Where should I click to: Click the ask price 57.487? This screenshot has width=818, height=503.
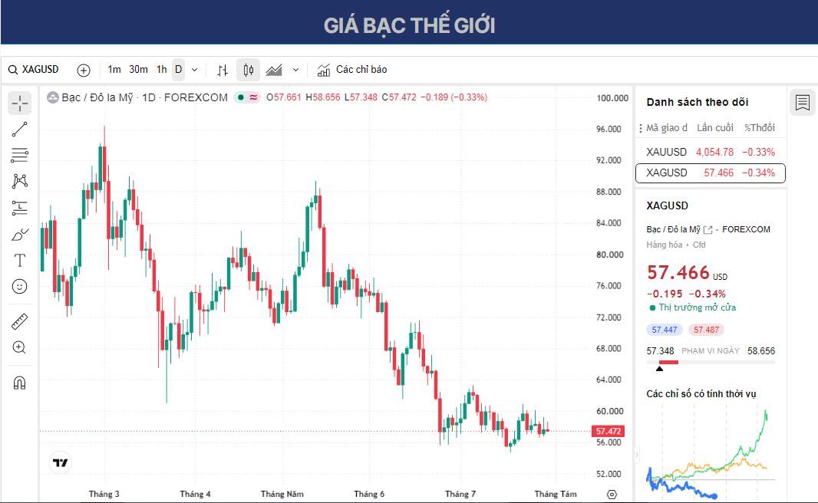(707, 330)
